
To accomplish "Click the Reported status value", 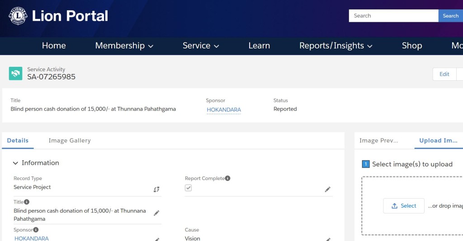I will pos(285,109).
